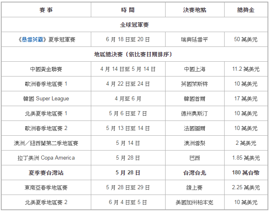
Task: Click the bold 夏季賽台灣站 cell
Action: 46,173
